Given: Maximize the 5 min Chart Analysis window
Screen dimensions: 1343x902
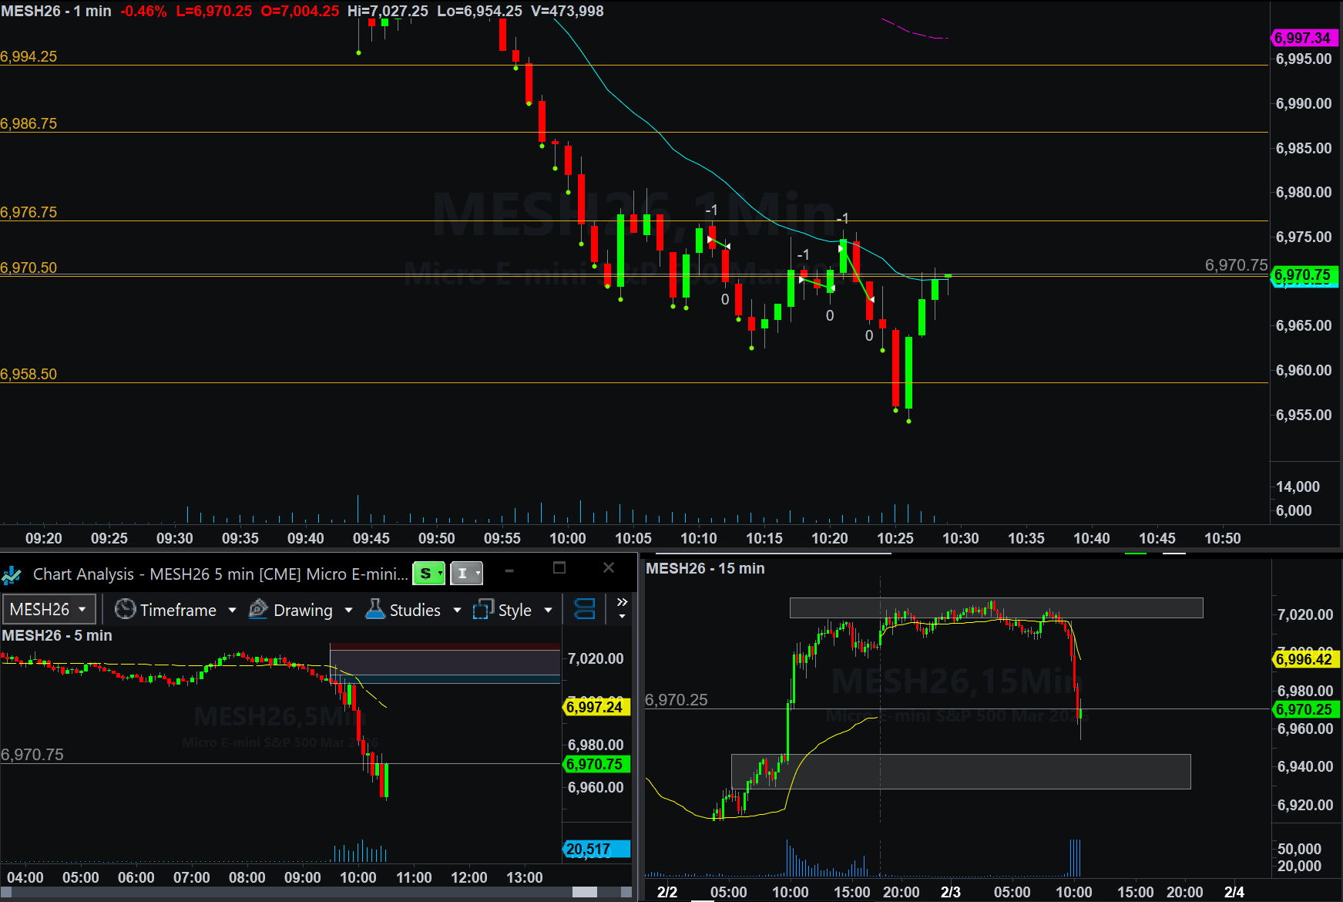Looking at the screenshot, I should (559, 568).
